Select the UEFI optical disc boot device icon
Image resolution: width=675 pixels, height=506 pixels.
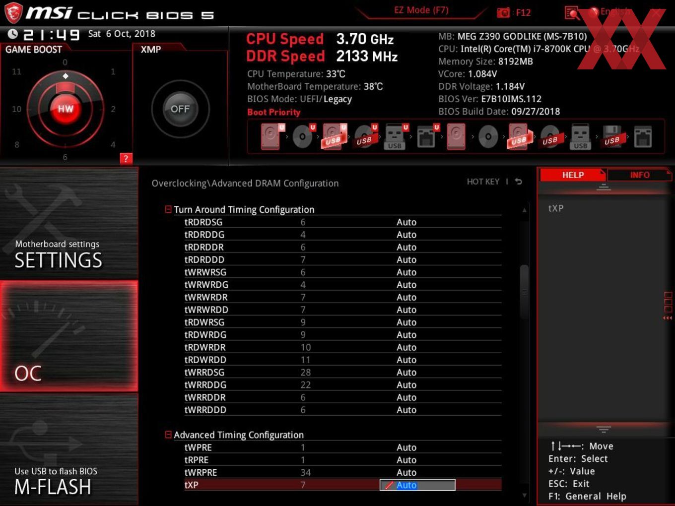coord(303,136)
